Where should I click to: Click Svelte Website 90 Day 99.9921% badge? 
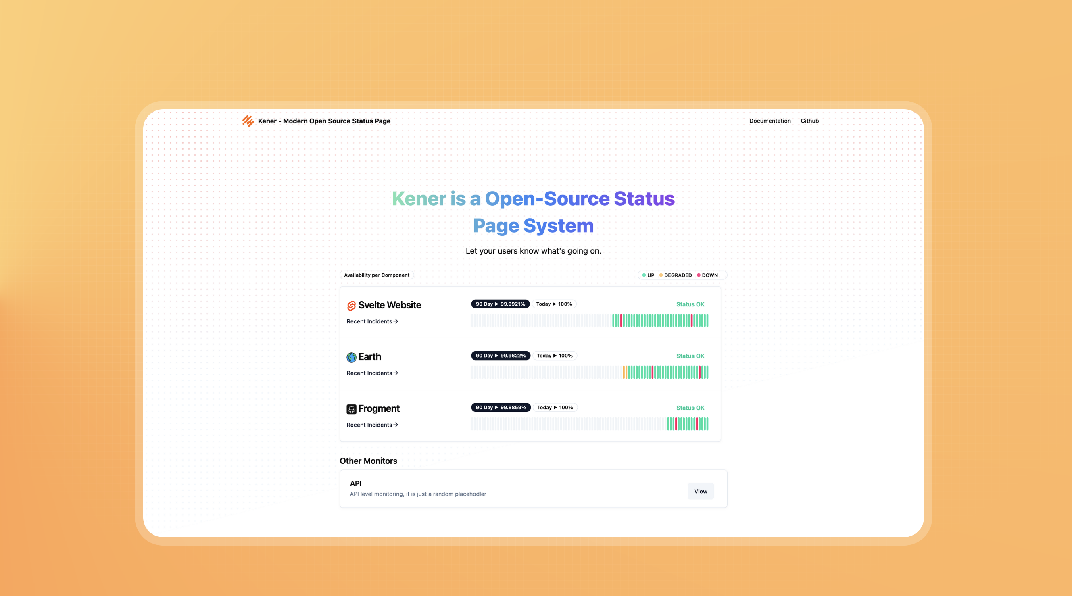pos(500,304)
